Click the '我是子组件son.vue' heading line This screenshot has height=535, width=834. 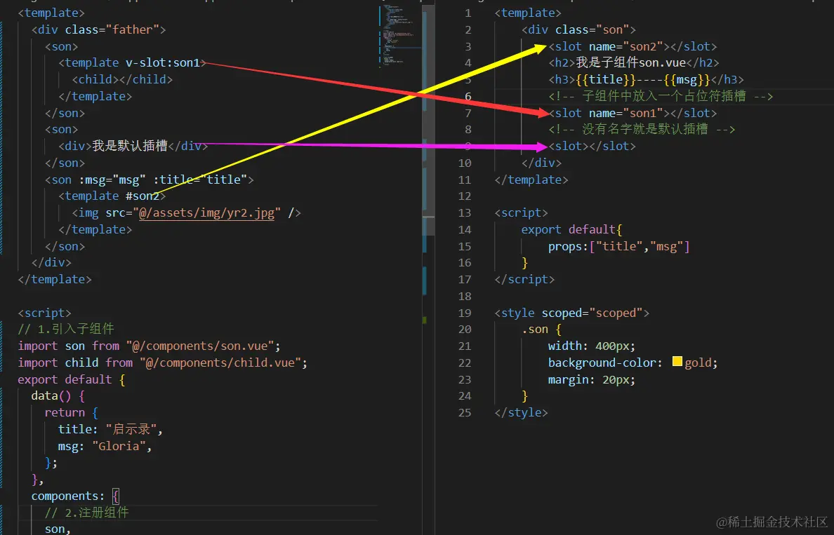633,62
